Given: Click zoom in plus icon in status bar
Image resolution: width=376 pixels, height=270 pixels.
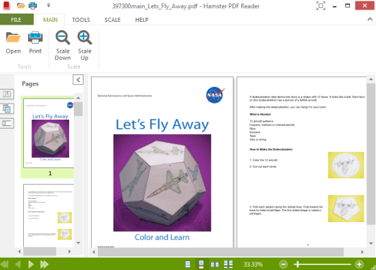Looking at the screenshot, I should (x=359, y=265).
